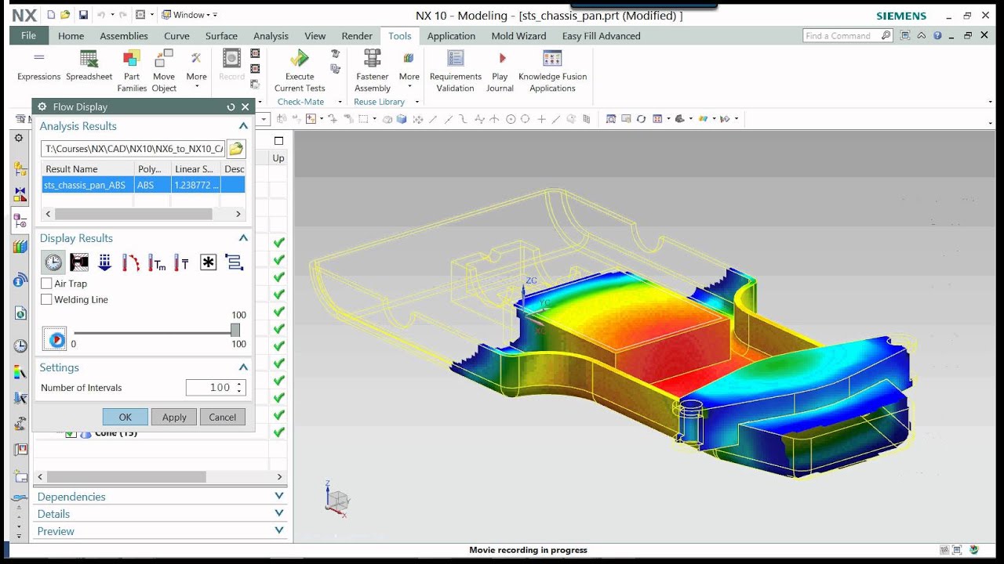Collapse the Analysis Results section
Screen dimensions: 1004x564
[x=243, y=126]
